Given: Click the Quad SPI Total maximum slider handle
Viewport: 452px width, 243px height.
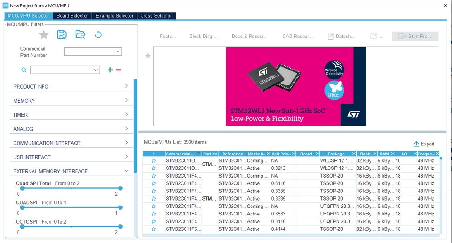Looking at the screenshot, I should pos(120,188).
